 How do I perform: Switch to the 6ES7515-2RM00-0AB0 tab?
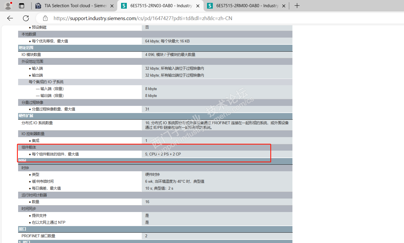pos(247,6)
